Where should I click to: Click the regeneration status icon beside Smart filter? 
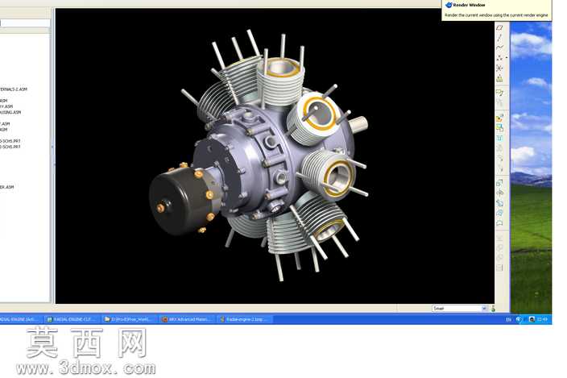493,309
